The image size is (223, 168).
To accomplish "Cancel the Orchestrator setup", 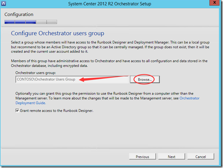I will [200, 157].
